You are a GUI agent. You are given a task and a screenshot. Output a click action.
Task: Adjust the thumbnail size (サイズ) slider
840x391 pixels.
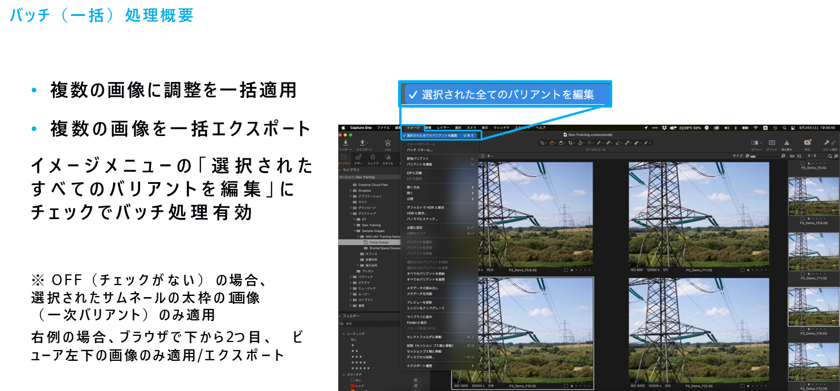tap(765, 155)
